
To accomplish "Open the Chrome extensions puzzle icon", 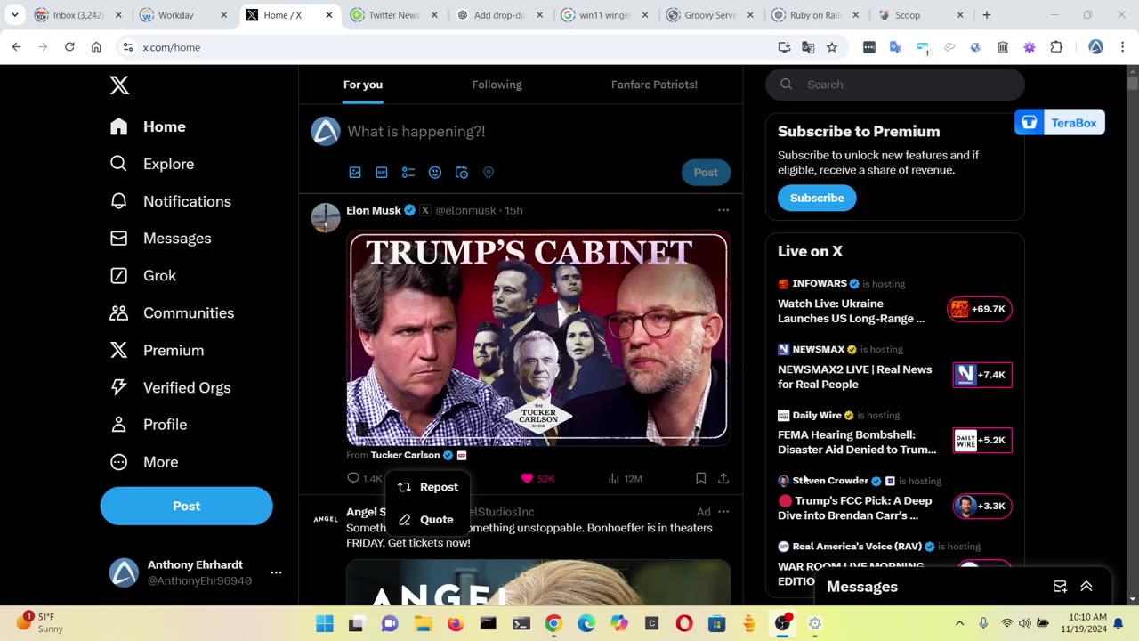I will pyautogui.click(x=1056, y=47).
